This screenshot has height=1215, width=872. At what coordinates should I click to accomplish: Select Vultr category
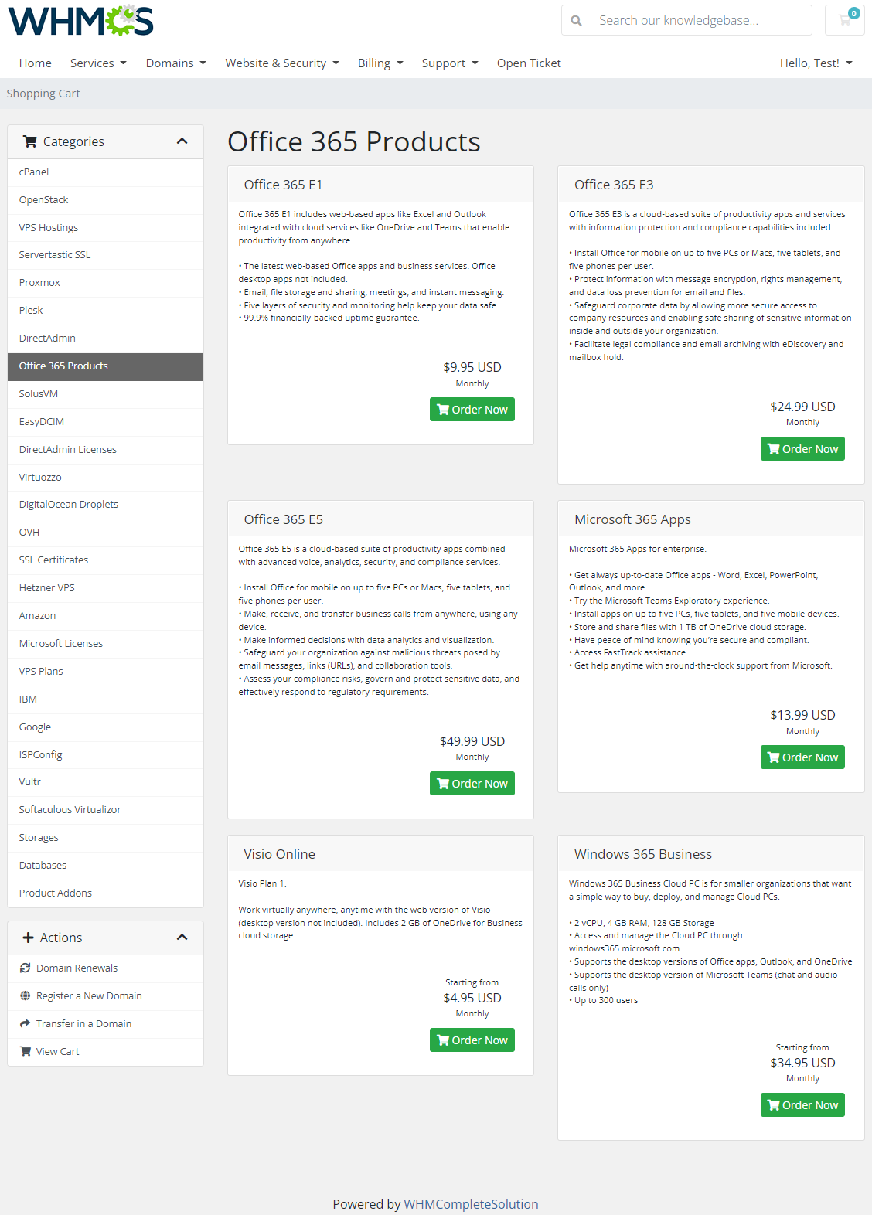point(106,782)
